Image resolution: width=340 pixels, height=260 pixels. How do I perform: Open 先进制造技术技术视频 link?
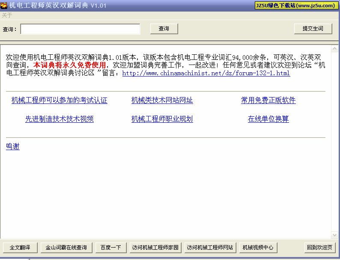click(x=60, y=119)
